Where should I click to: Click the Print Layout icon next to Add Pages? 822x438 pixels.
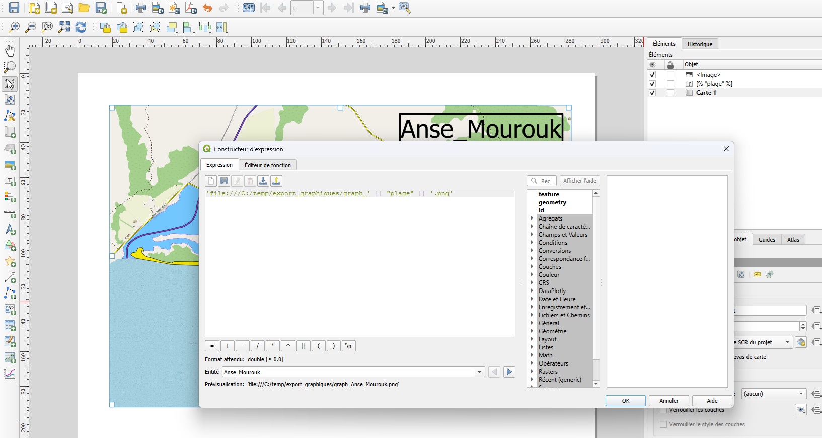(x=141, y=8)
